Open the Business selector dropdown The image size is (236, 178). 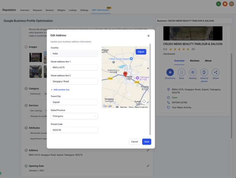[194, 21]
